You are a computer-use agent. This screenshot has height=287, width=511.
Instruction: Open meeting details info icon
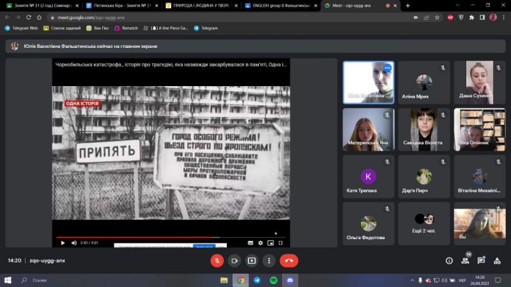pyautogui.click(x=449, y=261)
